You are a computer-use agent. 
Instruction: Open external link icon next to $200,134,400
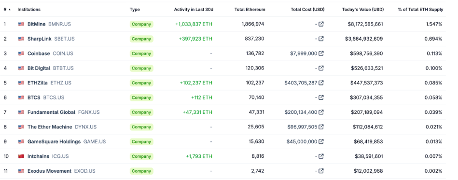[321, 112]
